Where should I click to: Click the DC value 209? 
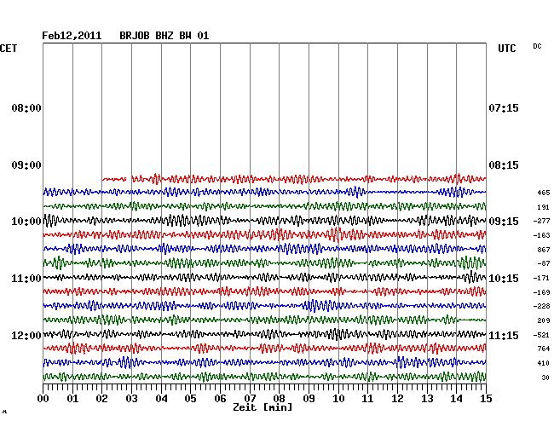click(x=544, y=320)
